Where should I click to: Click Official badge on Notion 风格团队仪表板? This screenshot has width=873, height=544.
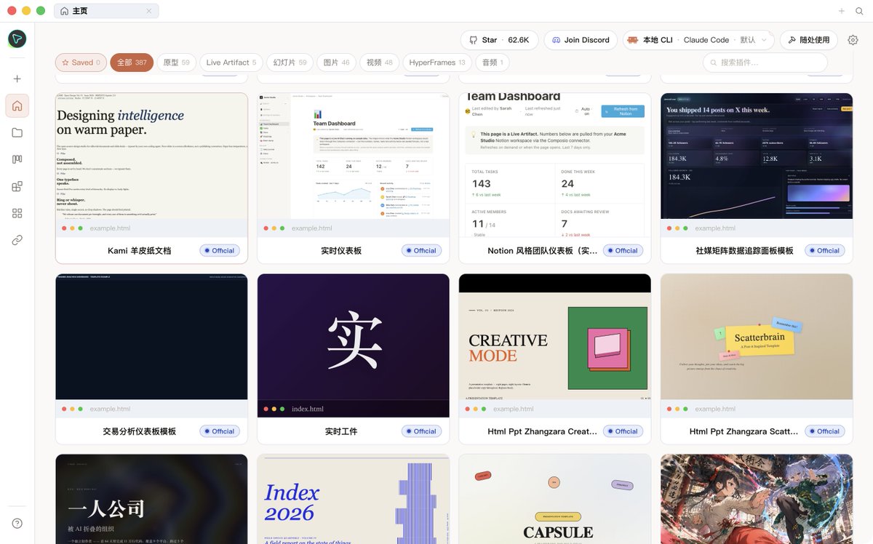pos(623,250)
